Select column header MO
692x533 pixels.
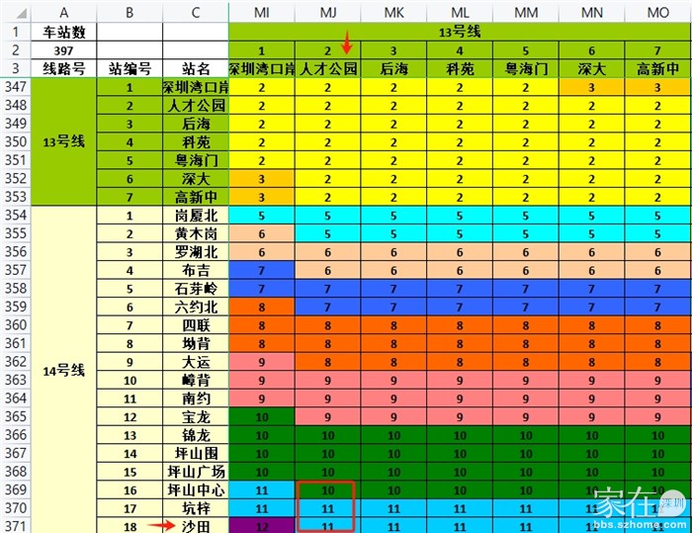point(658,11)
